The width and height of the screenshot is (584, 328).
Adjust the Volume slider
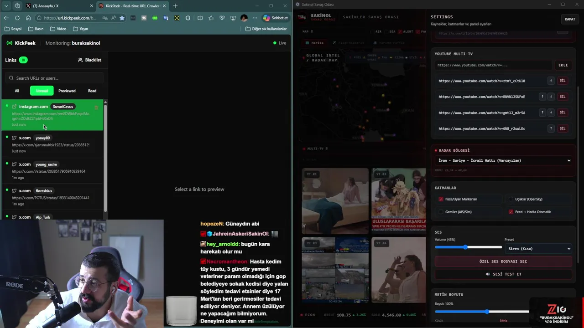[x=469, y=247]
